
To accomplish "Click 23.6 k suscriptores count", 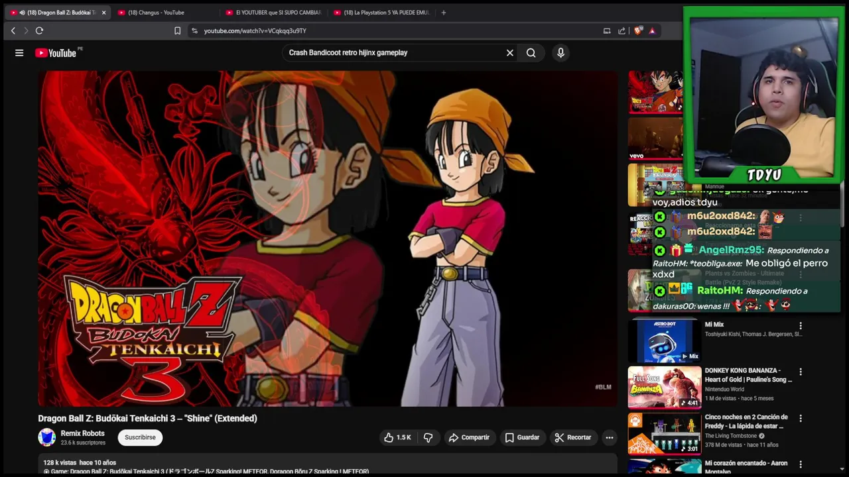I will [83, 443].
